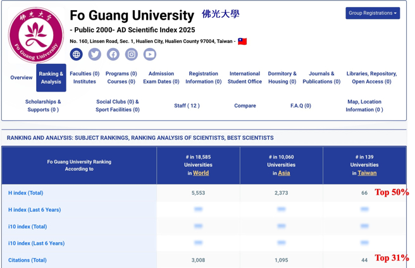Click the Fo Guang University Ranking According to header
The height and width of the screenshot is (268, 415).
click(79, 166)
